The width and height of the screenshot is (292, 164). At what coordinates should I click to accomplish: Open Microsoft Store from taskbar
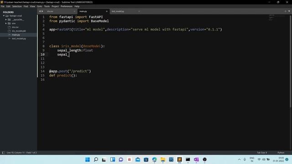pyautogui.click(x=146, y=159)
